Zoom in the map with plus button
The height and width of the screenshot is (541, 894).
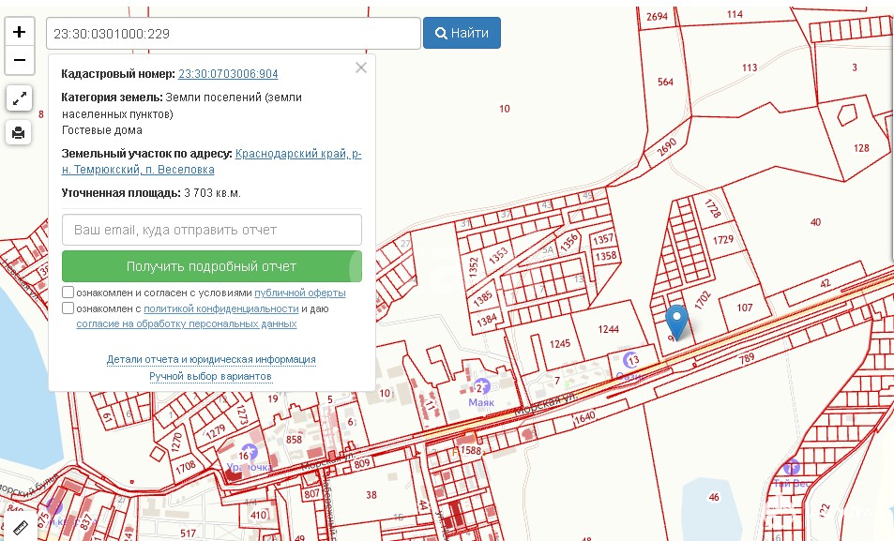(x=19, y=32)
